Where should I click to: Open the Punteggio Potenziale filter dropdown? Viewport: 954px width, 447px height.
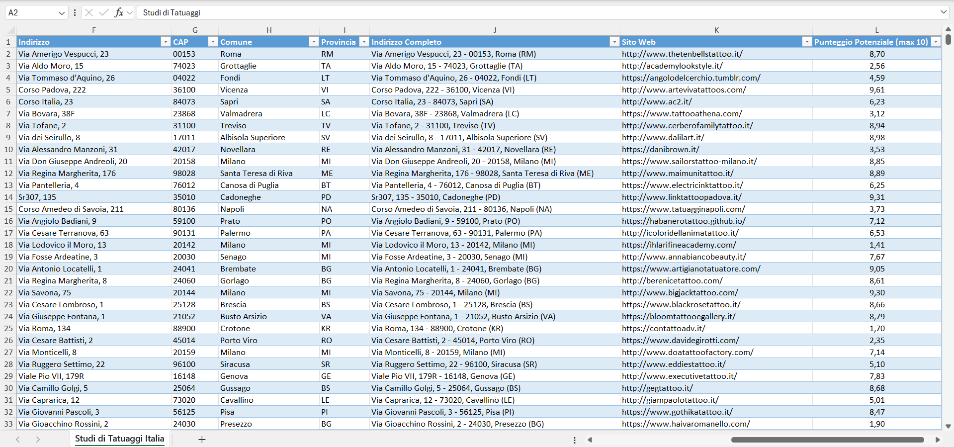(x=936, y=42)
